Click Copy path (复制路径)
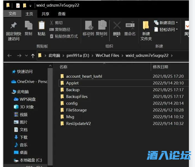195x167 pixels. 59,30
